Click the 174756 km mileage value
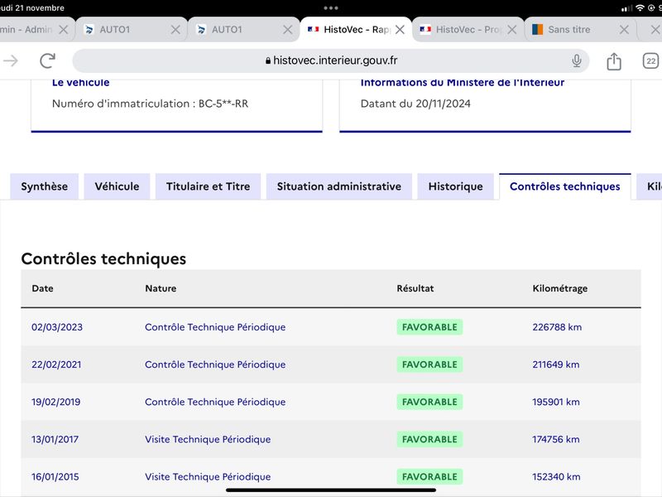This screenshot has height=497, width=662. (555, 439)
